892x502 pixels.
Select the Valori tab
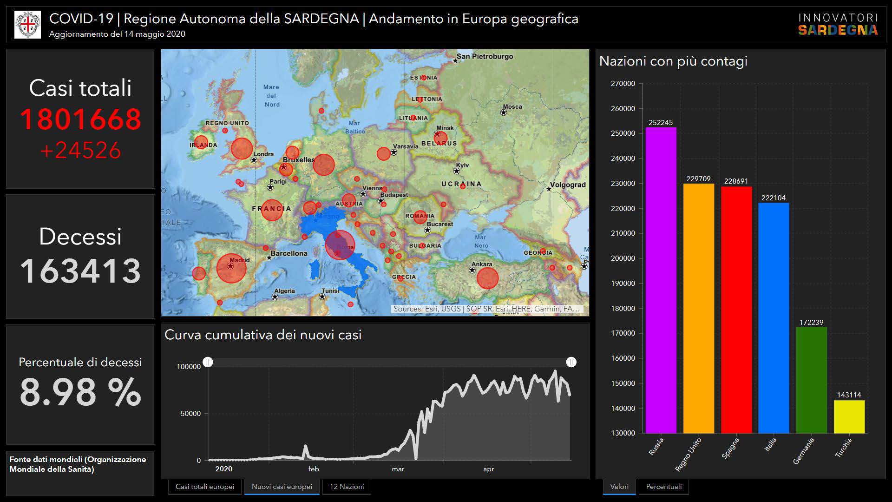pos(619,487)
